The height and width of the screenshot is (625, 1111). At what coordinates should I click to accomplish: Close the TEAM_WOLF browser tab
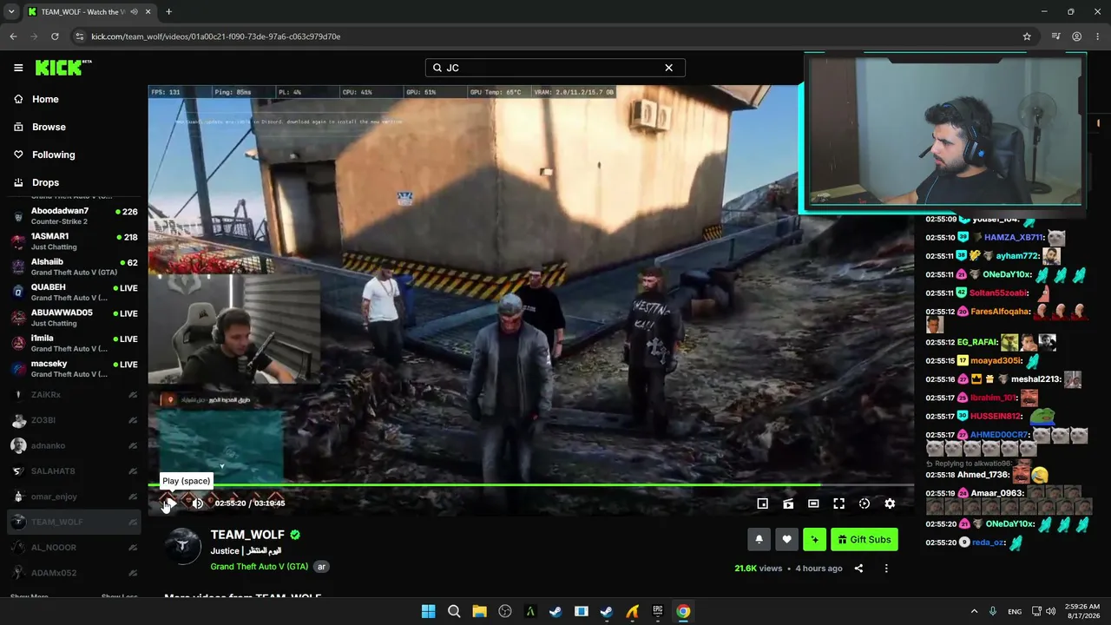pyautogui.click(x=149, y=12)
